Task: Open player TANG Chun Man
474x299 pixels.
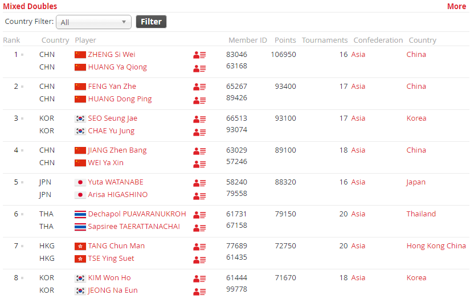Action: click(x=116, y=246)
